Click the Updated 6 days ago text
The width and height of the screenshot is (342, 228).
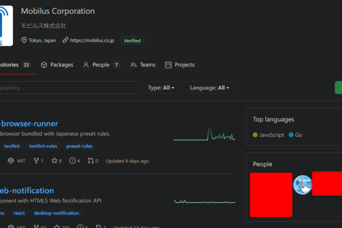127,161
